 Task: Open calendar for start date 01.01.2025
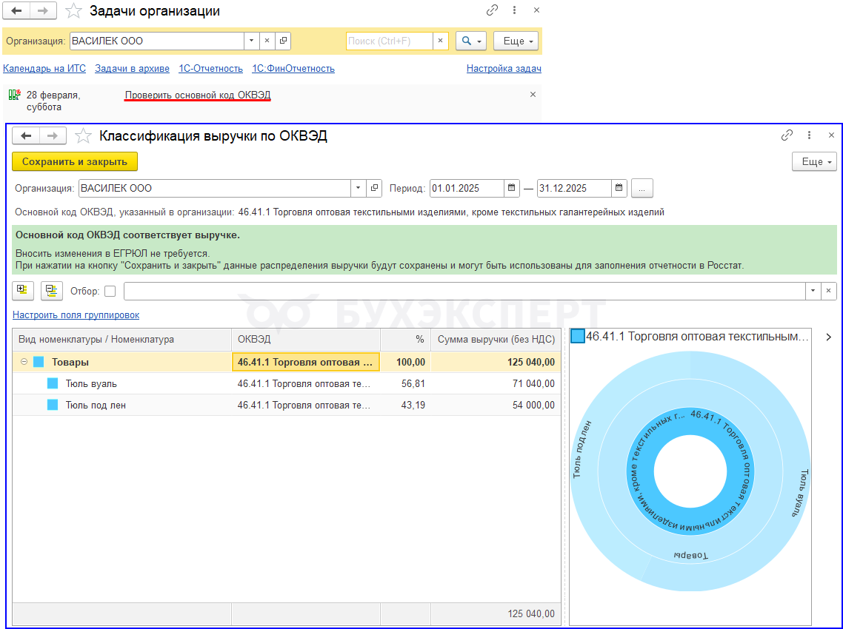click(x=511, y=188)
